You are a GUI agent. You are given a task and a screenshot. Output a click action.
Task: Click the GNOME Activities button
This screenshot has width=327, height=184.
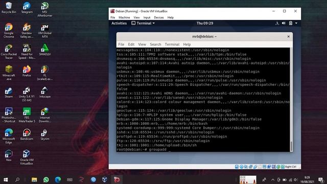(x=119, y=23)
